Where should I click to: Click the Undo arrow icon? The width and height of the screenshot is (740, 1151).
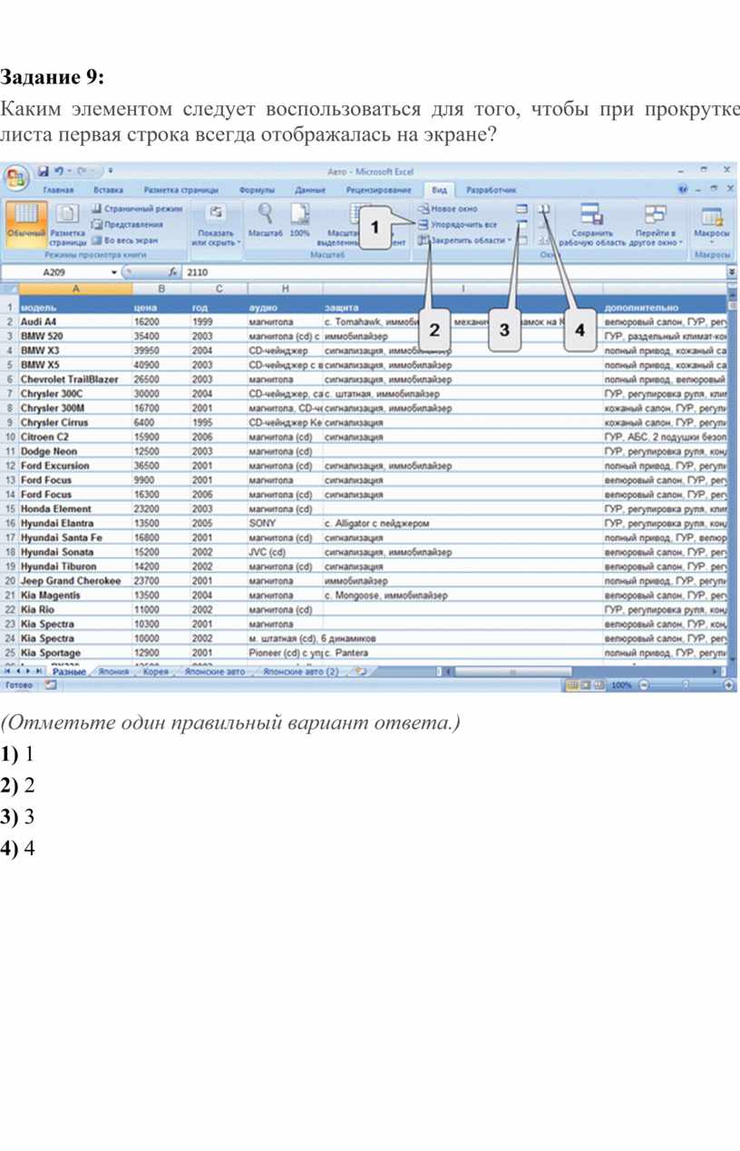59,170
